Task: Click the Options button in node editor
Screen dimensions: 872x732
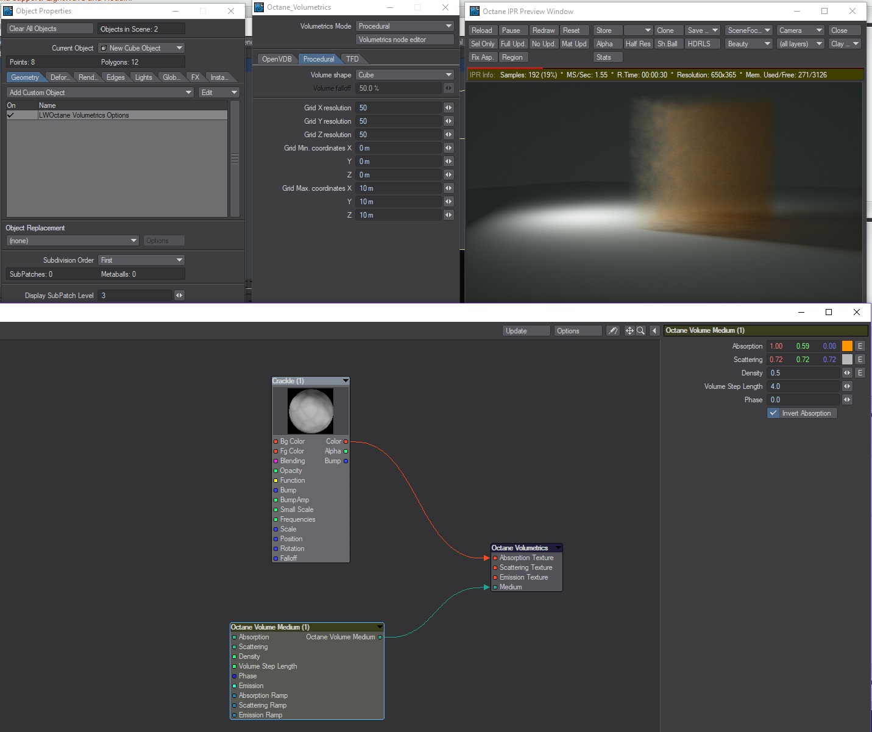Action: [578, 330]
